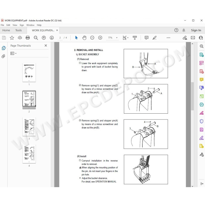Viewport: 205px width, 205px height.
Task: Upload file to cloud icon
Action: (20, 38)
